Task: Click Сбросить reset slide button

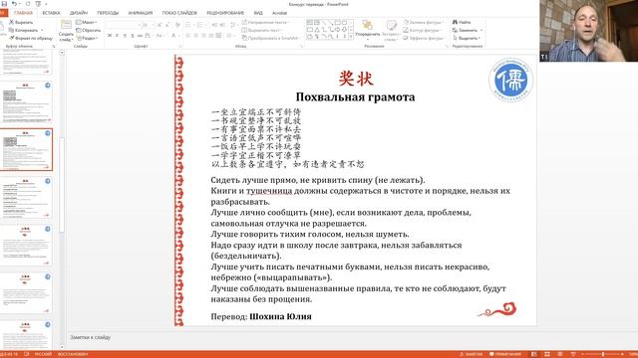Action: click(89, 30)
